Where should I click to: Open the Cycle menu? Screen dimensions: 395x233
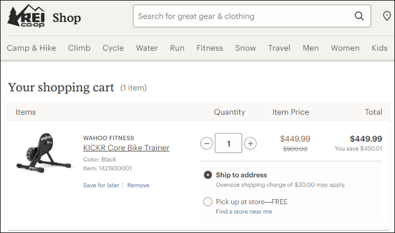(x=113, y=48)
